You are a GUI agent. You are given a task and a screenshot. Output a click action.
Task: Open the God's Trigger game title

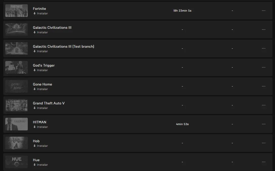pos(44,65)
